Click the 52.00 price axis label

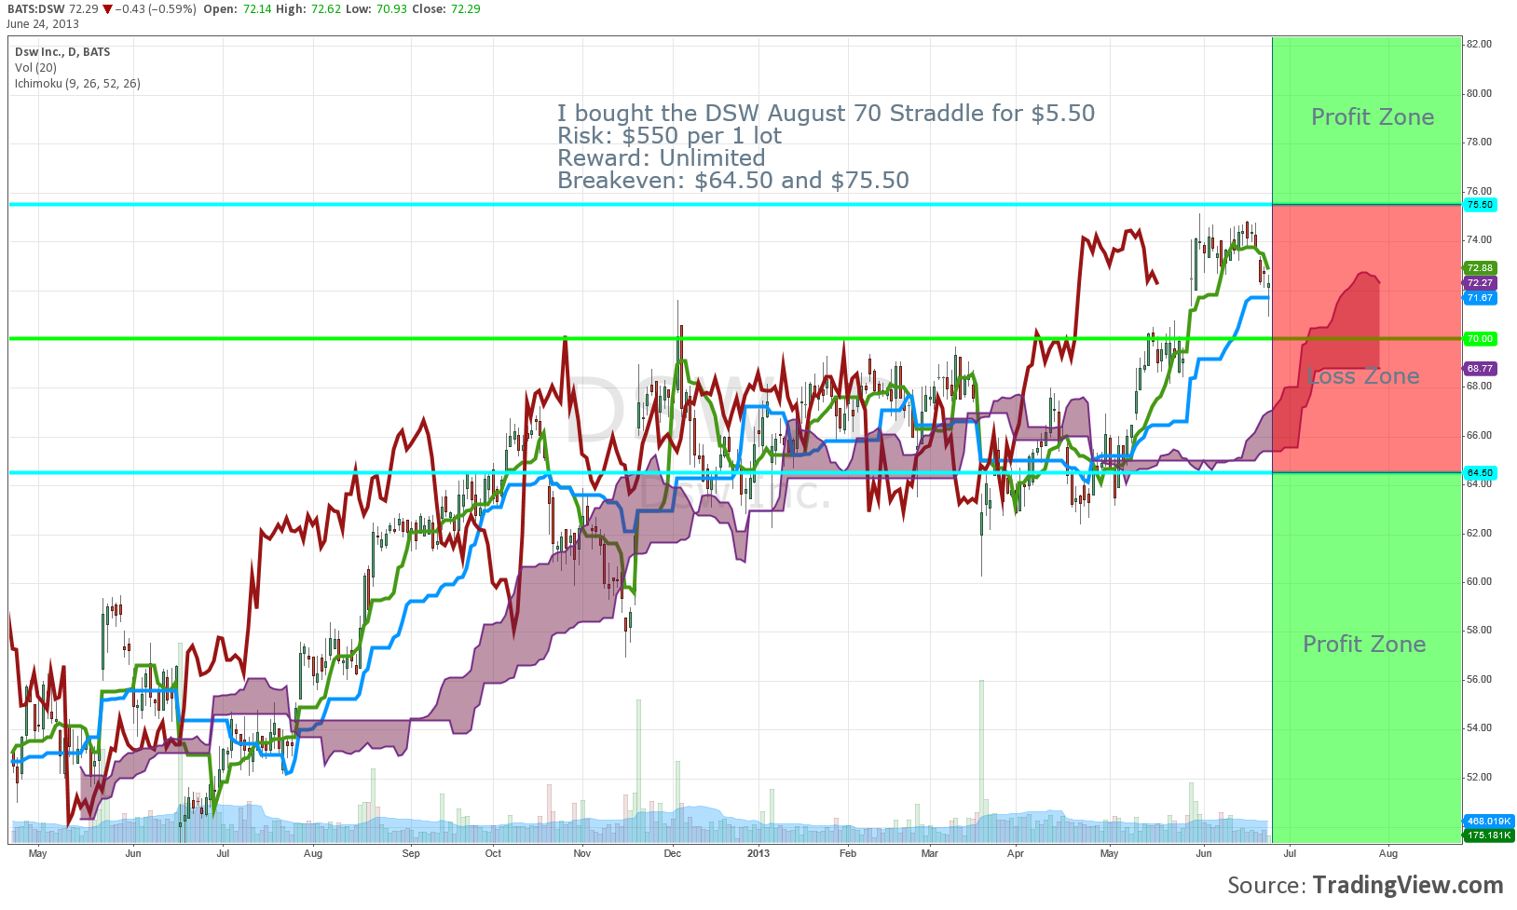(x=1479, y=778)
